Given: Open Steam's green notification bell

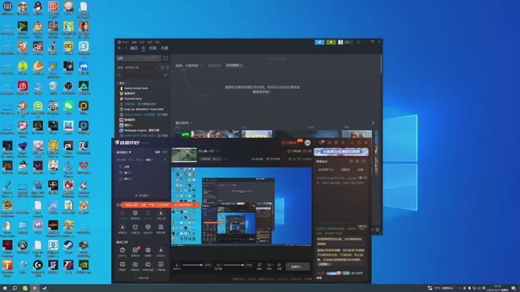Looking at the screenshot, I should coord(331,42).
